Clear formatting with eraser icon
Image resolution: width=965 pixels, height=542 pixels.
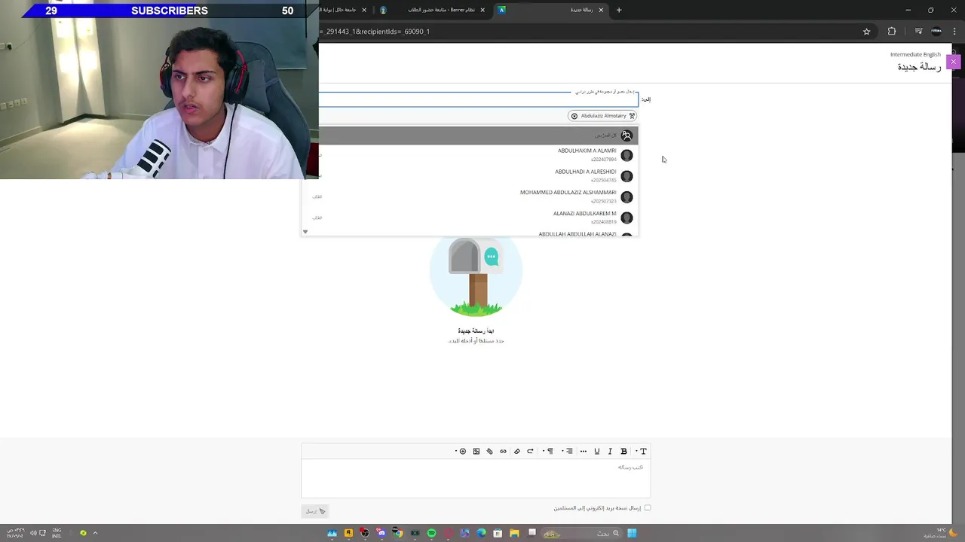pos(516,452)
